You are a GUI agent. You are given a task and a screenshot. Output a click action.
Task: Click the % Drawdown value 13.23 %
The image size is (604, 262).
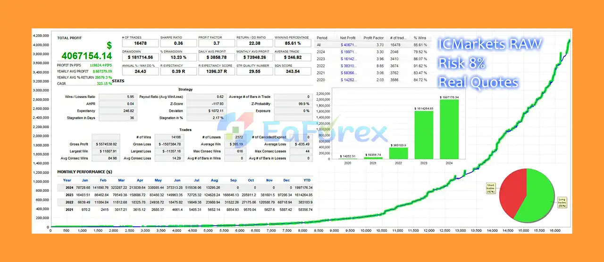coord(178,57)
